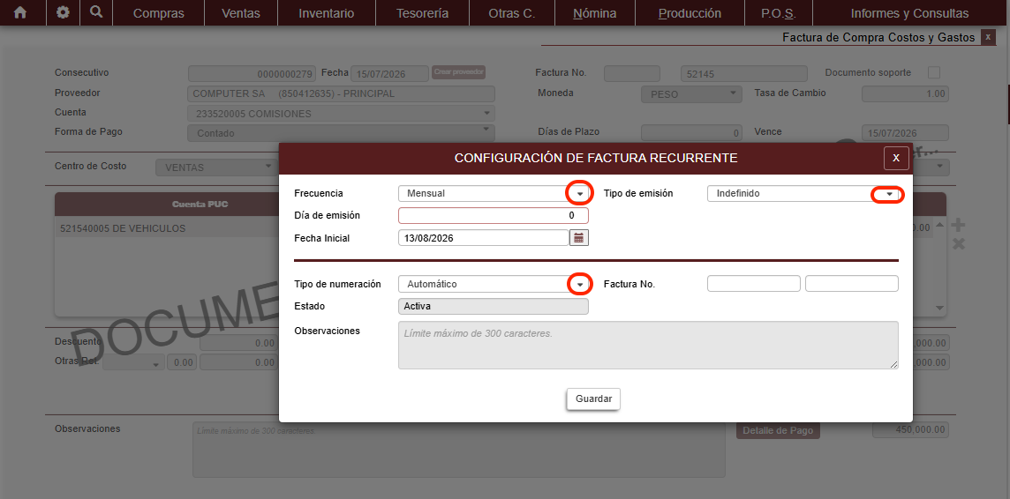Toggle the Documento soporte checkbox

coord(934,72)
